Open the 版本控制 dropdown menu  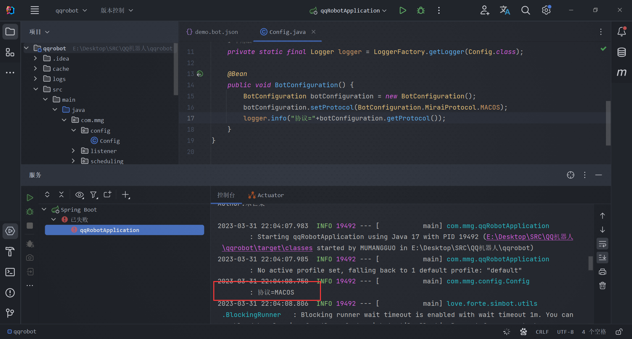(x=117, y=11)
